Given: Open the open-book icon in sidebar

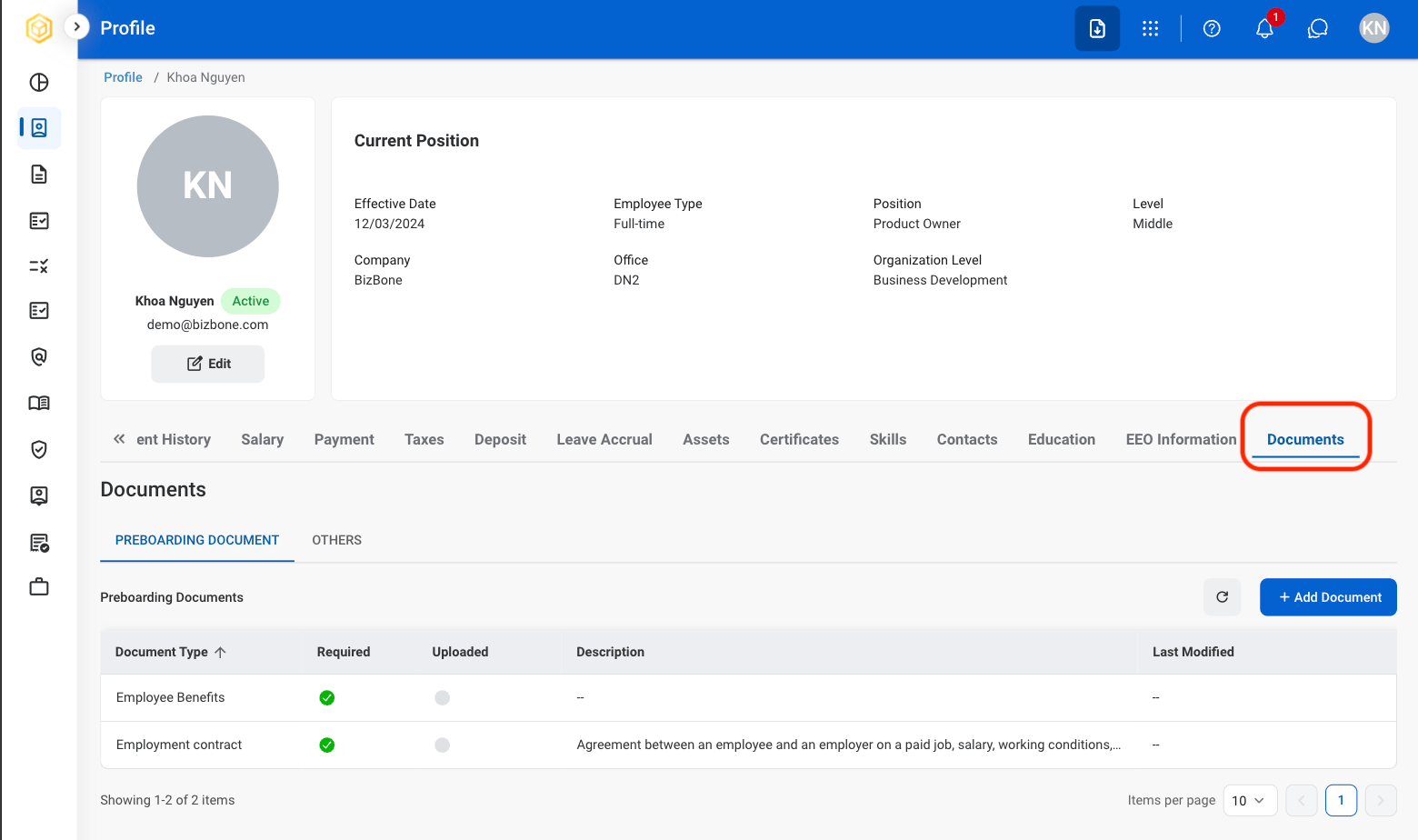Looking at the screenshot, I should (x=39, y=403).
